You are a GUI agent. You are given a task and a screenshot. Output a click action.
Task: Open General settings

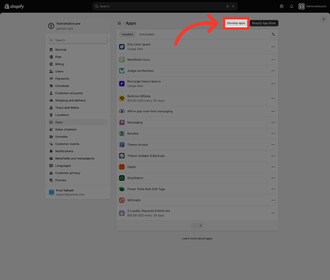click(78, 50)
